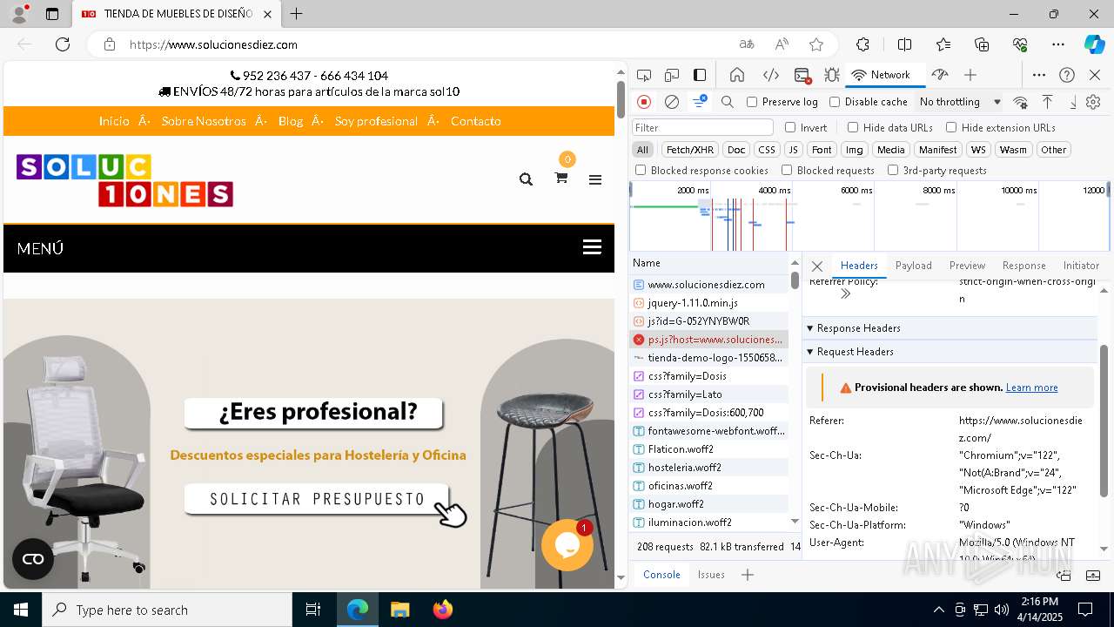The image size is (1114, 627).
Task: Collapse Response Headers section
Action: 950,328
